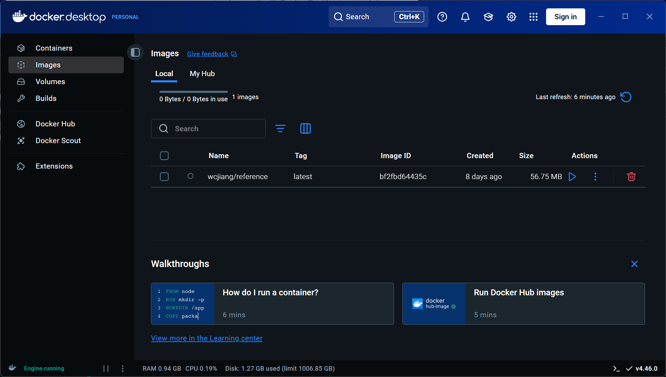
Task: Click the Give feedback chat icon
Action: pos(234,54)
